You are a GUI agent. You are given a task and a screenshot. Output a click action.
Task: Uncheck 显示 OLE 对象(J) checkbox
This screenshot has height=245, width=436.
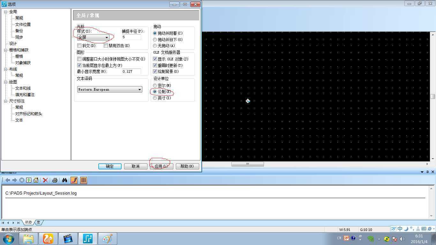coord(155,59)
